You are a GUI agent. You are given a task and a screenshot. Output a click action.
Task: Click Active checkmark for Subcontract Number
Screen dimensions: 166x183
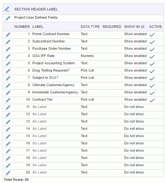(x=152, y=42)
